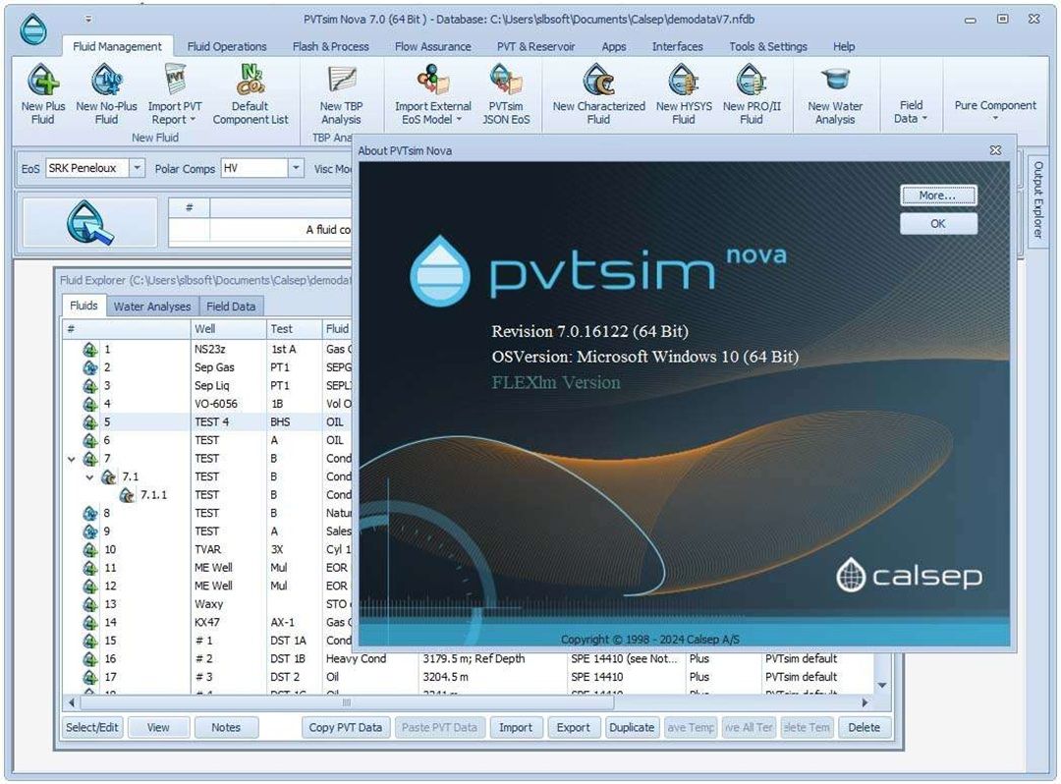Click OK in the About PVTsim dialog
1061x784 pixels.
point(937,224)
